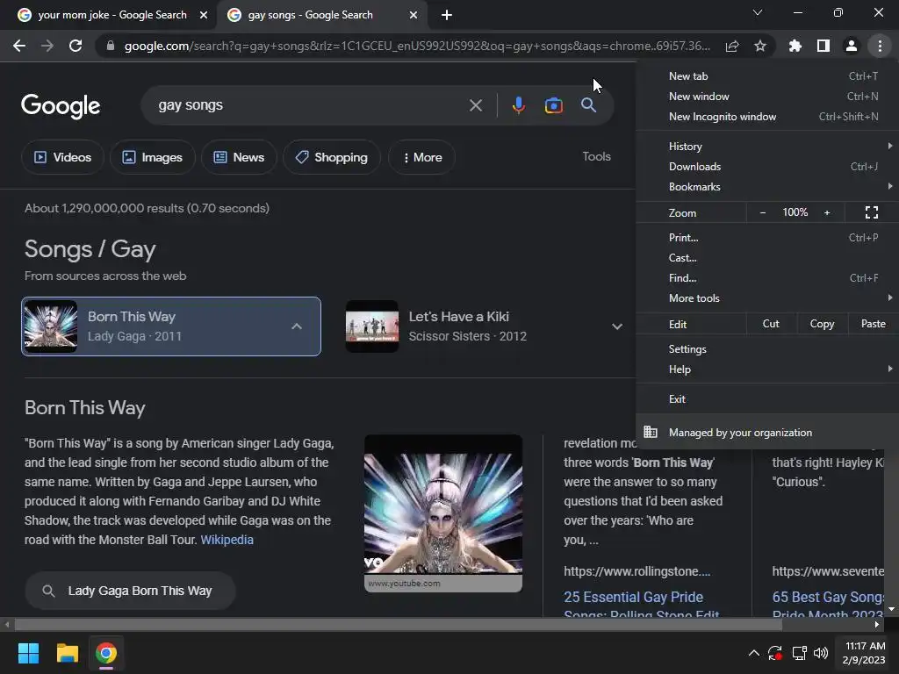Screen dimensions: 899x674
Task: Filter results by Shopping
Action: click(331, 157)
